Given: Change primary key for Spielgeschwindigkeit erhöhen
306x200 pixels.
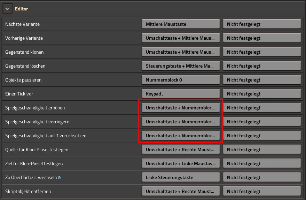Looking at the screenshot, I should click(181, 108).
